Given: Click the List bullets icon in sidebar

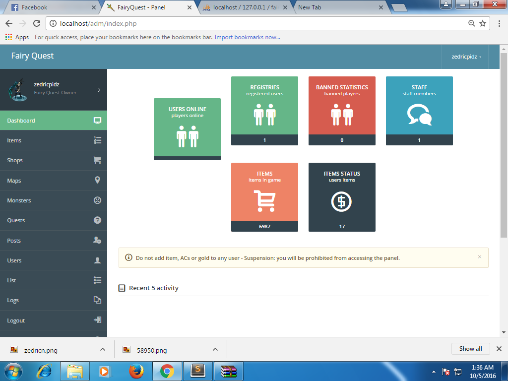Looking at the screenshot, I should click(x=98, y=280).
